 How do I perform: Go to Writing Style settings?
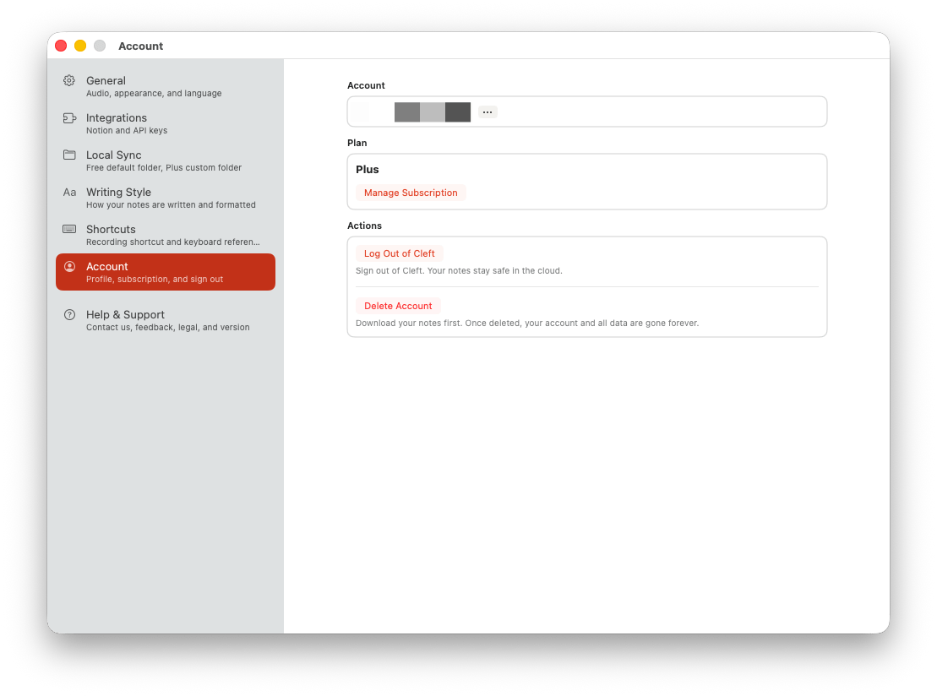pyautogui.click(x=166, y=197)
